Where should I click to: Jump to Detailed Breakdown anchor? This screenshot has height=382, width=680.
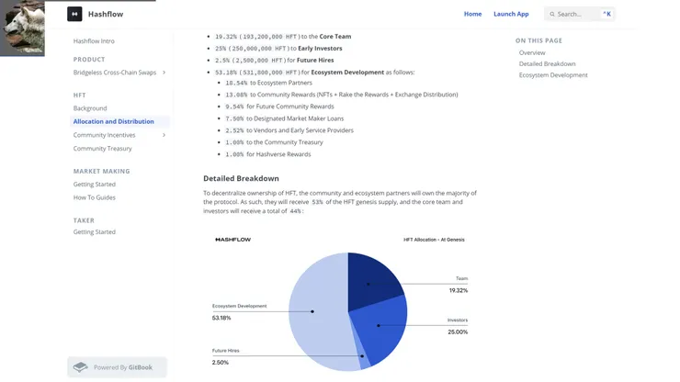548,63
